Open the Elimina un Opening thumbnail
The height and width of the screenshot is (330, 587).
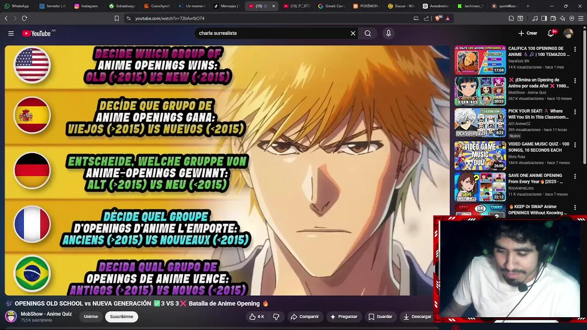tap(480, 91)
